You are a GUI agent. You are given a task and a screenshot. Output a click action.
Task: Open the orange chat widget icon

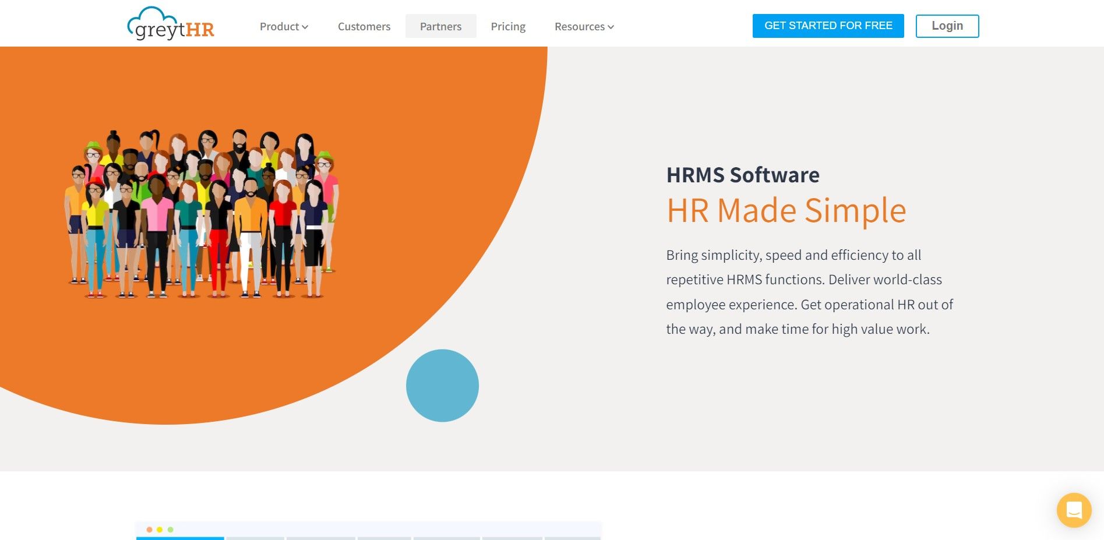[x=1074, y=510]
